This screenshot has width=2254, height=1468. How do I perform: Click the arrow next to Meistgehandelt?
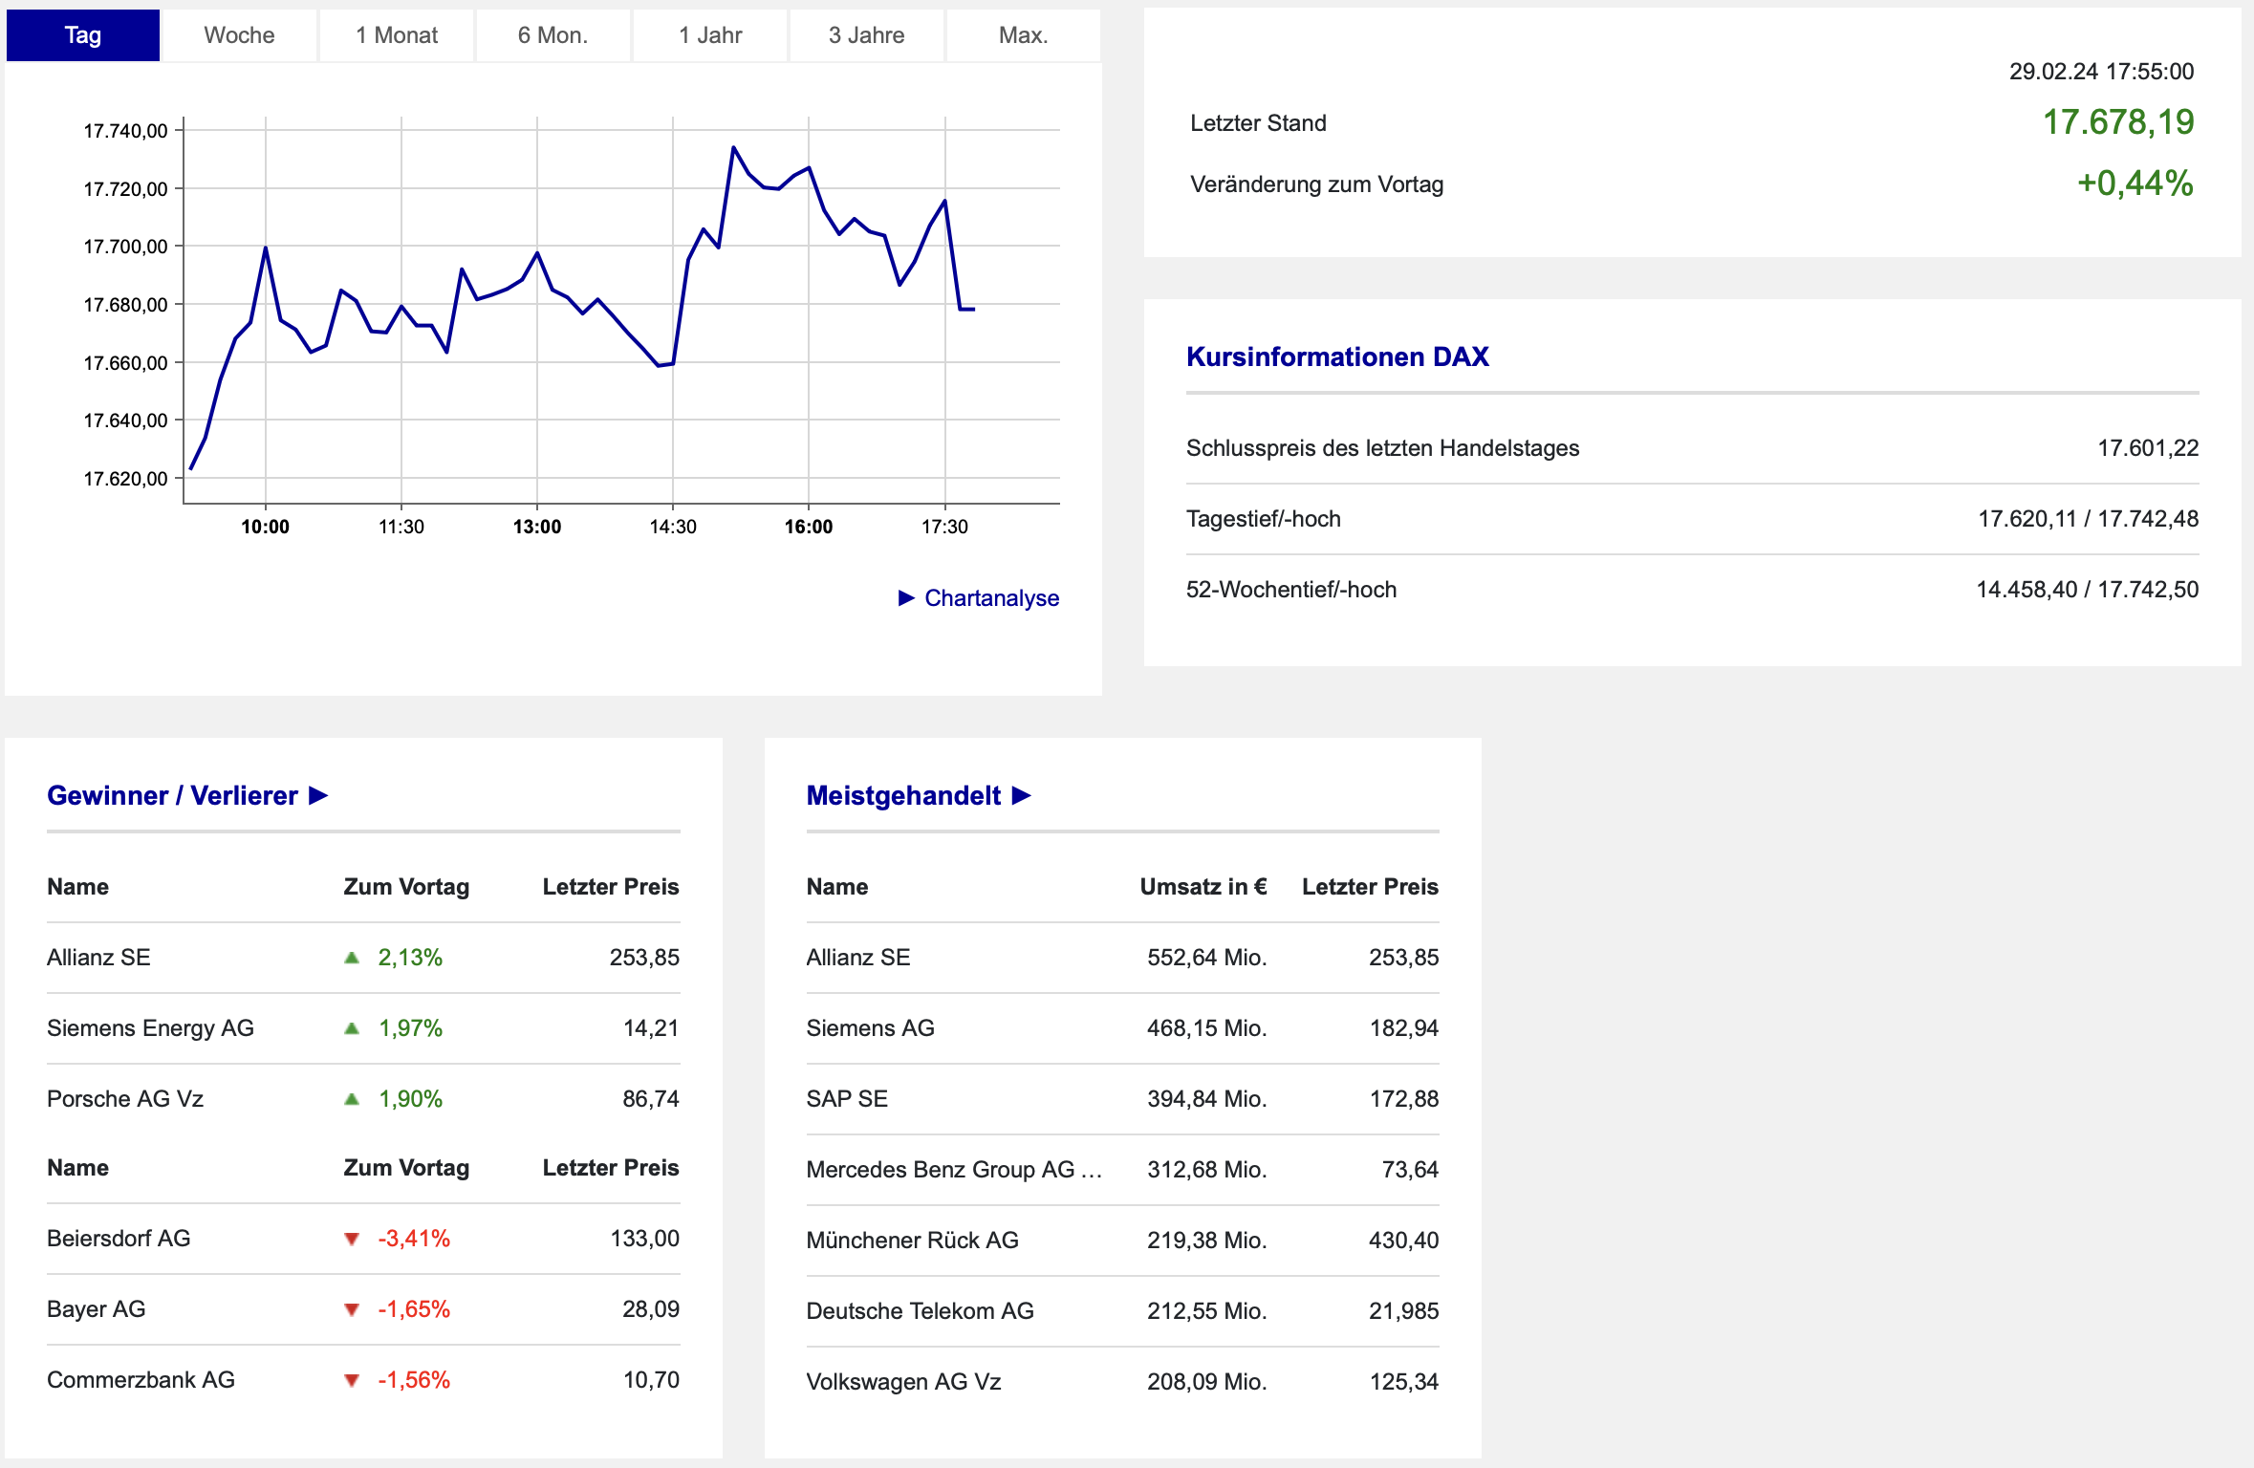(x=1021, y=795)
